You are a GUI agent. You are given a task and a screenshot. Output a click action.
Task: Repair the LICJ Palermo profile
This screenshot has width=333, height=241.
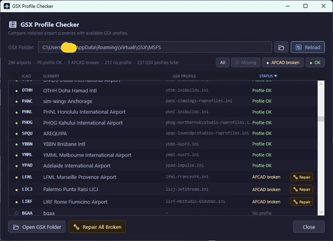pos(302,189)
